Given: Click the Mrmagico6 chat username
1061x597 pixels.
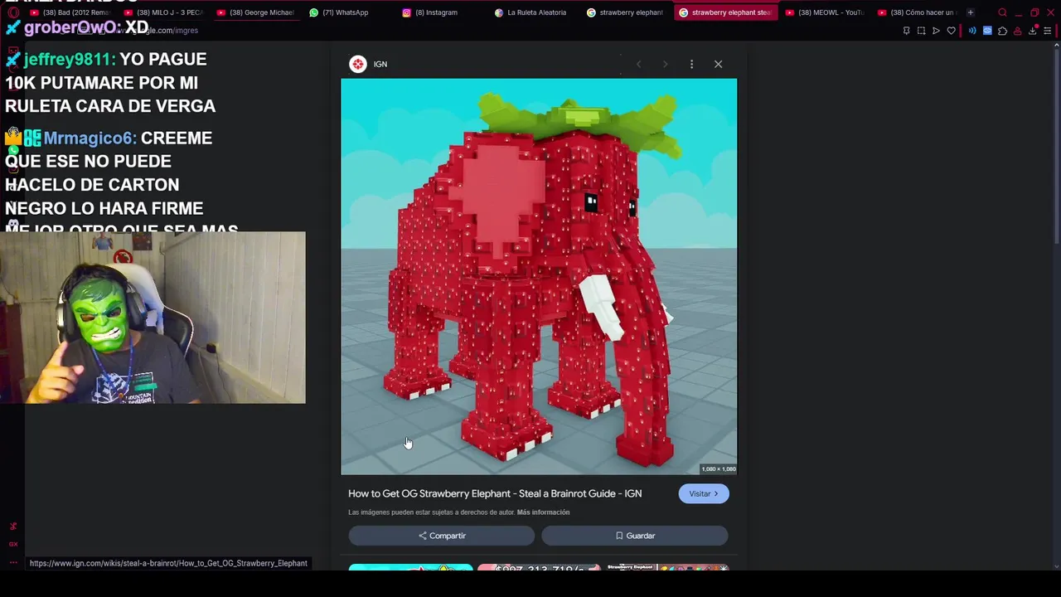Looking at the screenshot, I should [90, 138].
